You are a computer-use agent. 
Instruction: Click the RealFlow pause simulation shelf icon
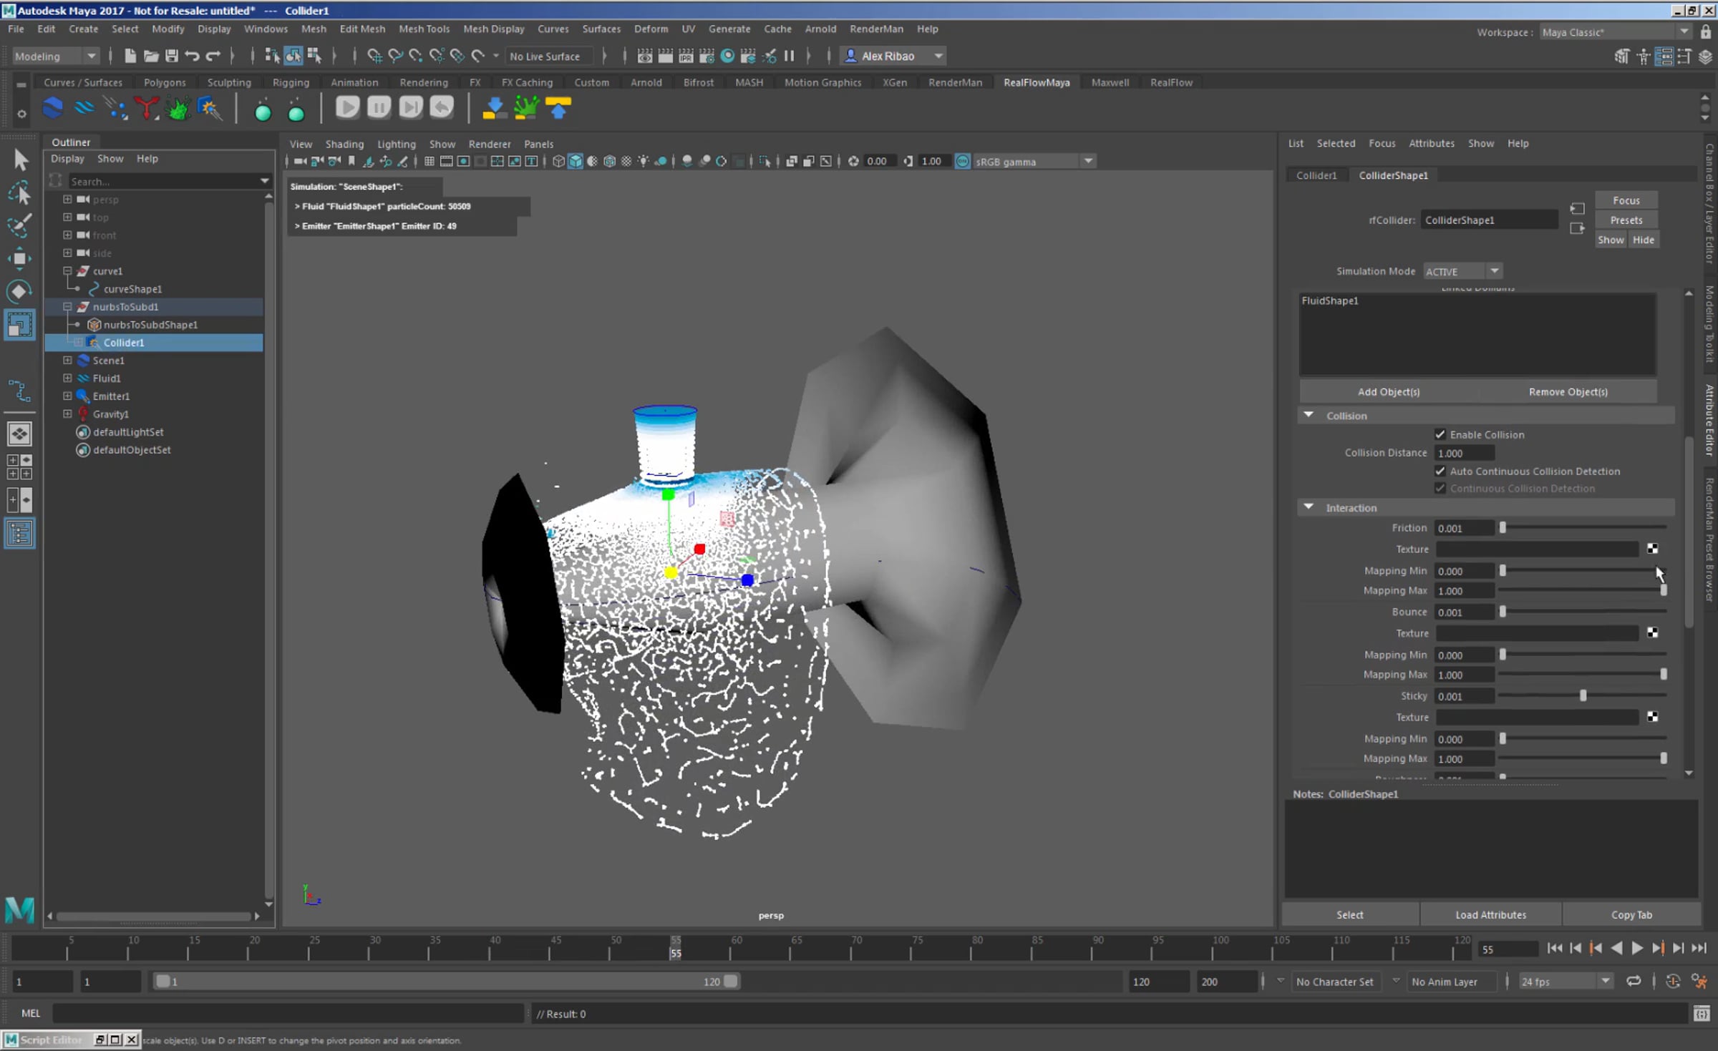[379, 108]
